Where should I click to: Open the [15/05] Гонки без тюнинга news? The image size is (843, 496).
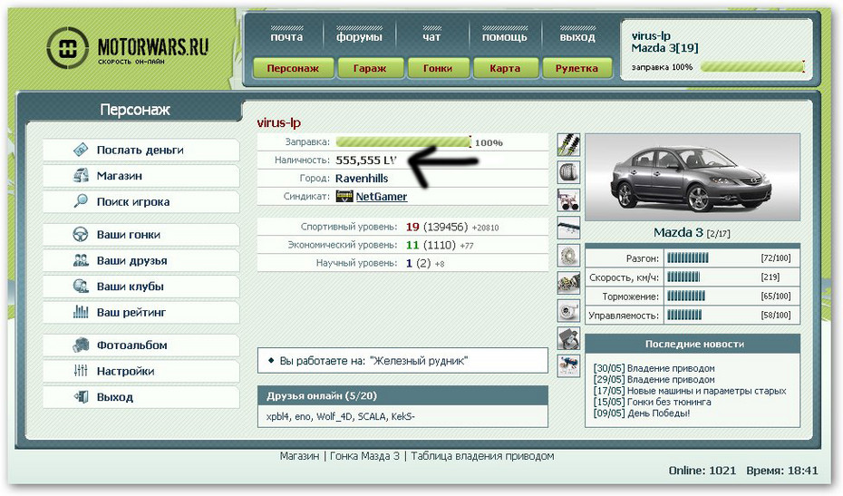click(x=652, y=402)
